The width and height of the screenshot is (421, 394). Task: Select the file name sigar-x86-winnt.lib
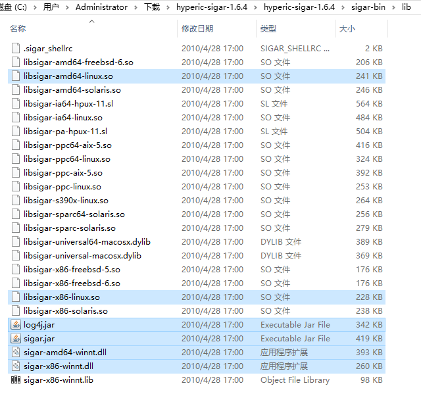click(x=59, y=380)
